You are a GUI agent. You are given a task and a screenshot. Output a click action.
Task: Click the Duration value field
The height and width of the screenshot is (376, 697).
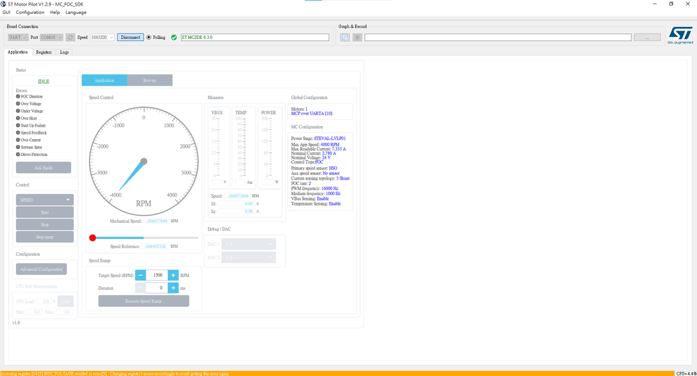pyautogui.click(x=157, y=288)
